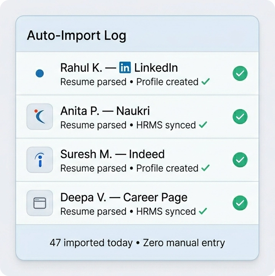Click the blue dot beside Rahul K.

click(40, 73)
